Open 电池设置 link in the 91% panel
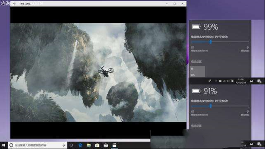265x149 pixels. [x=196, y=126]
